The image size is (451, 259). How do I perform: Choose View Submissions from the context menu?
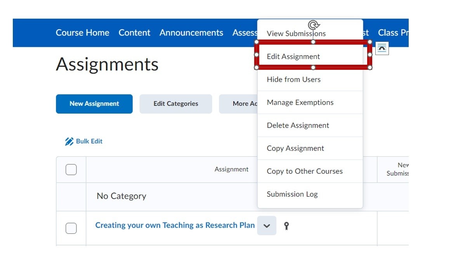point(296,34)
